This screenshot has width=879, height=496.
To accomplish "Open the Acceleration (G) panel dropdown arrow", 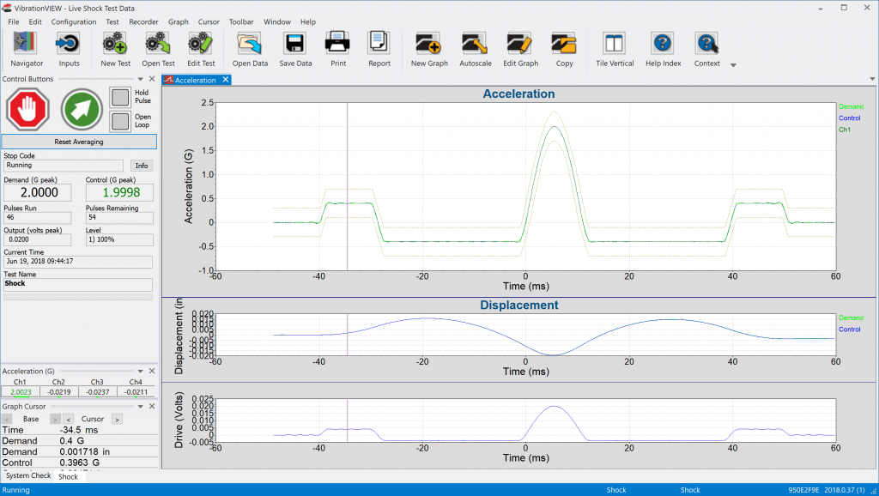I will (140, 371).
